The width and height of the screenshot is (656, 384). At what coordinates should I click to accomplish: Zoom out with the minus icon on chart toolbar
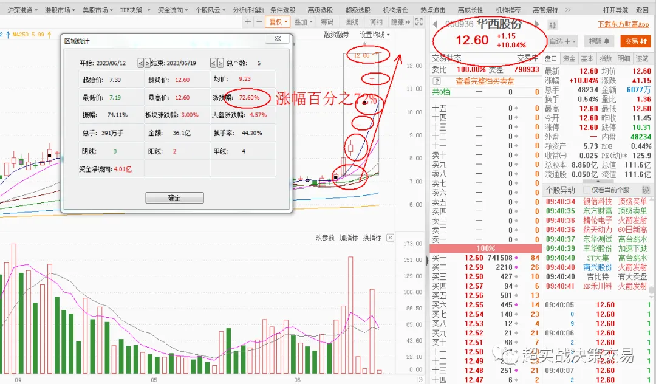click(259, 22)
